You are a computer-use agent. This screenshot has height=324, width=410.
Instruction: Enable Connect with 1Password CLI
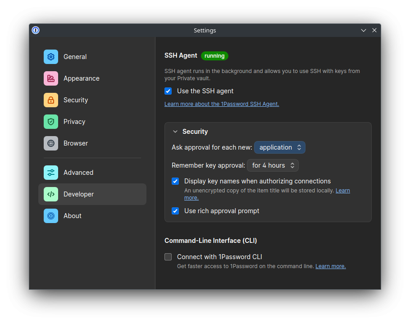point(168,257)
